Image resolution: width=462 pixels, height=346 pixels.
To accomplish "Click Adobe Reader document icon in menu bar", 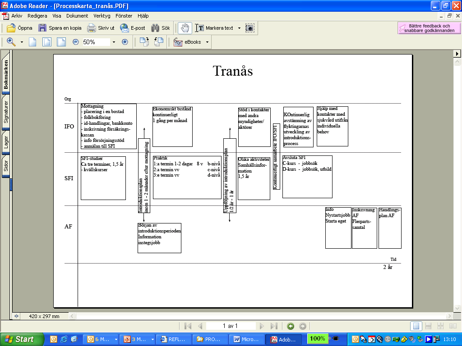I will [5, 16].
